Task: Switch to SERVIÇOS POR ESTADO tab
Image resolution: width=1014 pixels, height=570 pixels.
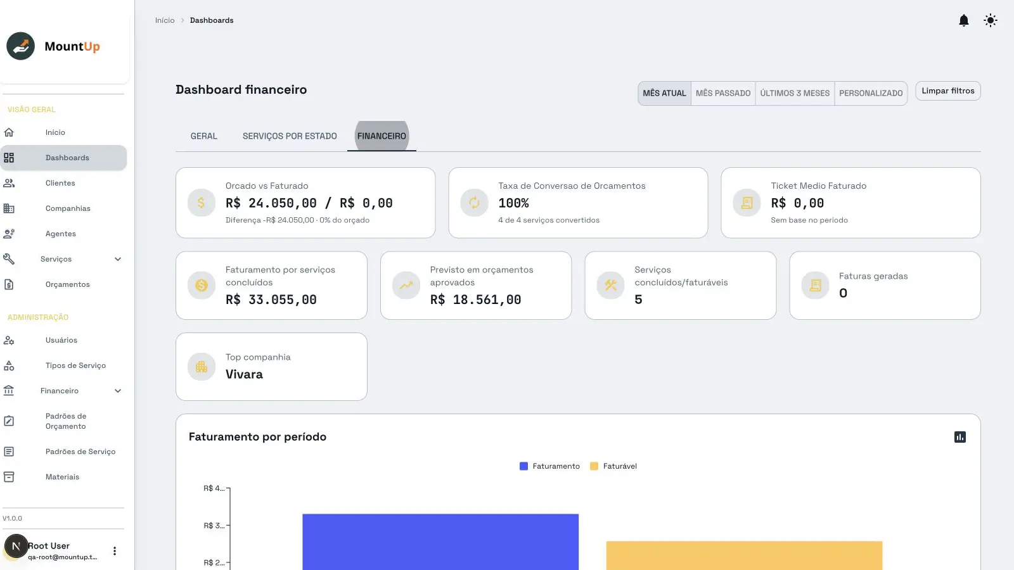Action: tap(290, 136)
